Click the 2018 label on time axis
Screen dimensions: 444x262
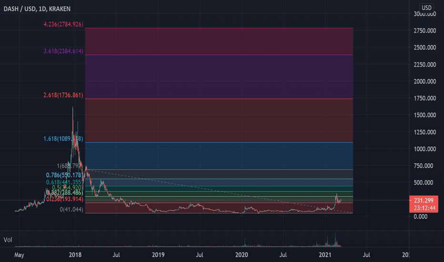75,255
